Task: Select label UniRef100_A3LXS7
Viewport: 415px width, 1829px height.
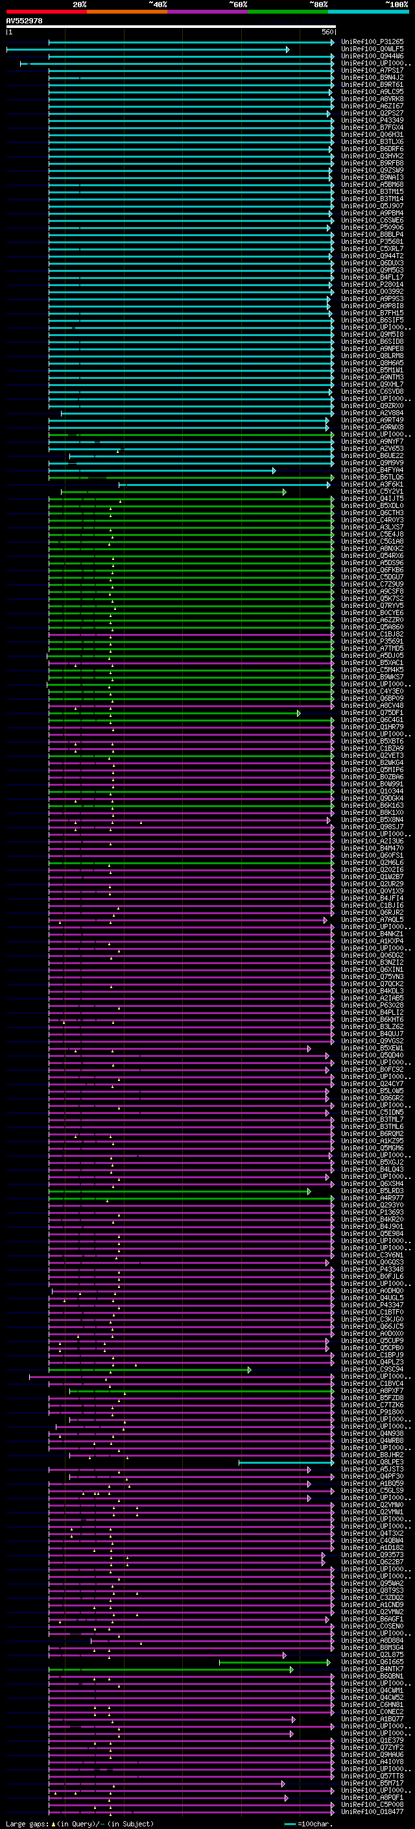Action: point(372,527)
